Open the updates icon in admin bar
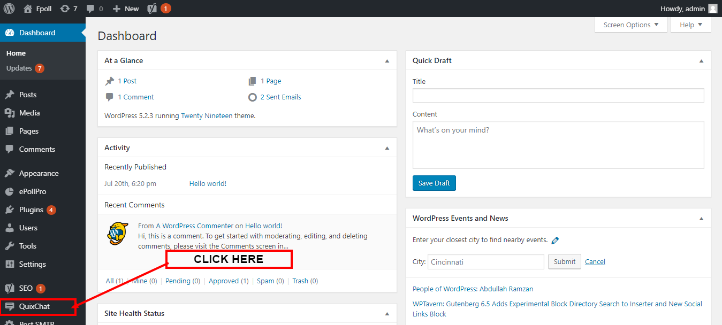722x325 pixels. 65,9
